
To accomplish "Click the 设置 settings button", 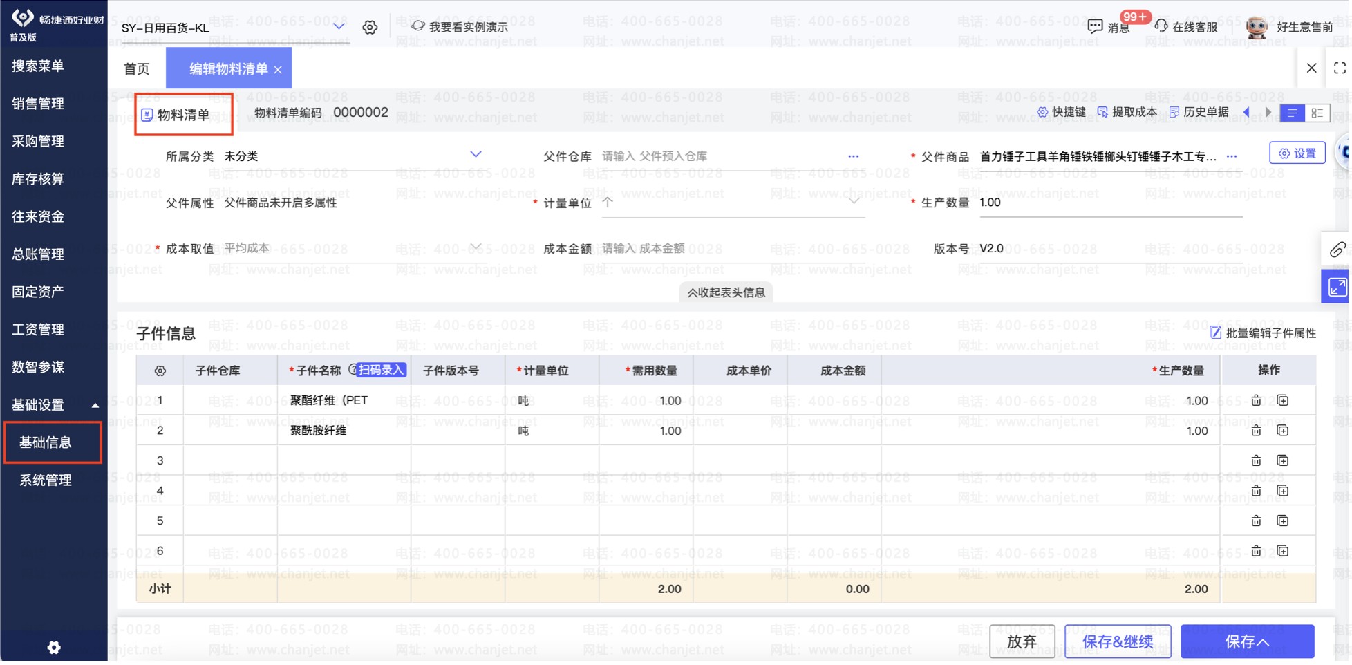I will [x=1297, y=153].
